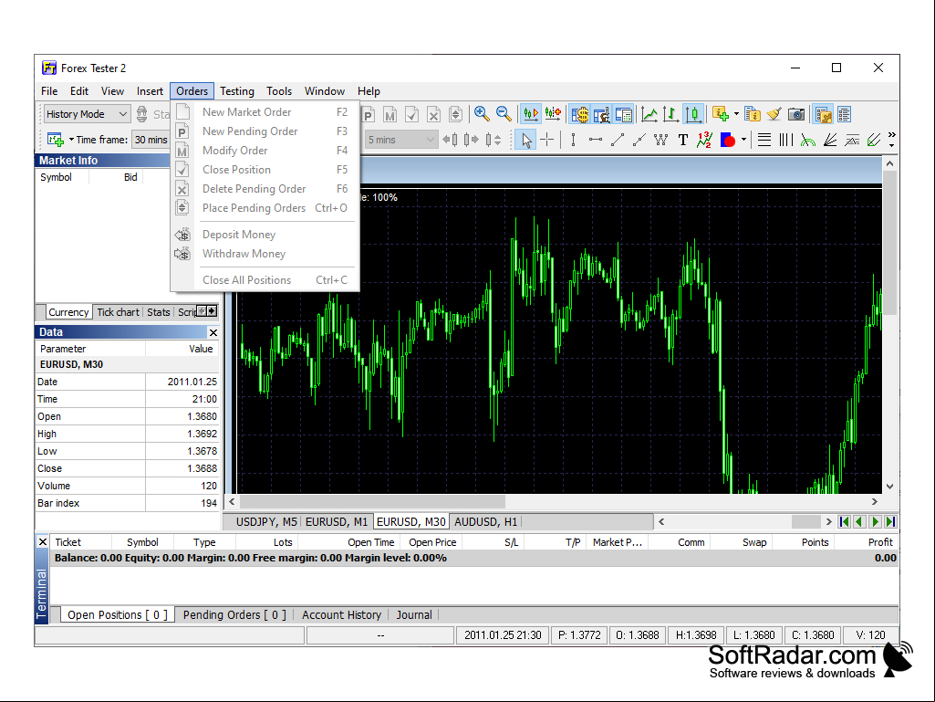Click the chart vertical scrollbar down arrow

coord(889,487)
